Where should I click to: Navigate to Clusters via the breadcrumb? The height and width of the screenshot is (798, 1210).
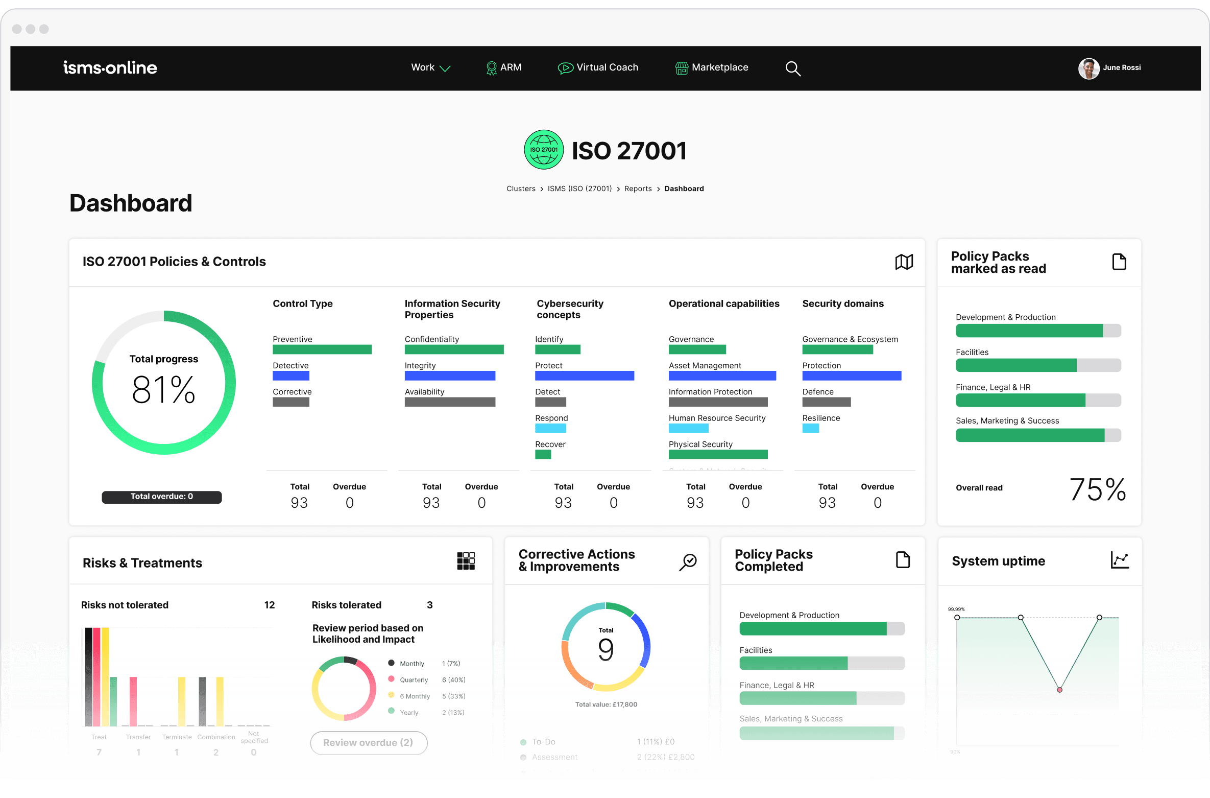tap(521, 188)
